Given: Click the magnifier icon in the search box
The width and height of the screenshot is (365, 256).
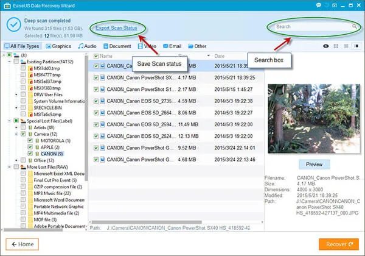Looking at the screenshot, I should tap(354, 27).
